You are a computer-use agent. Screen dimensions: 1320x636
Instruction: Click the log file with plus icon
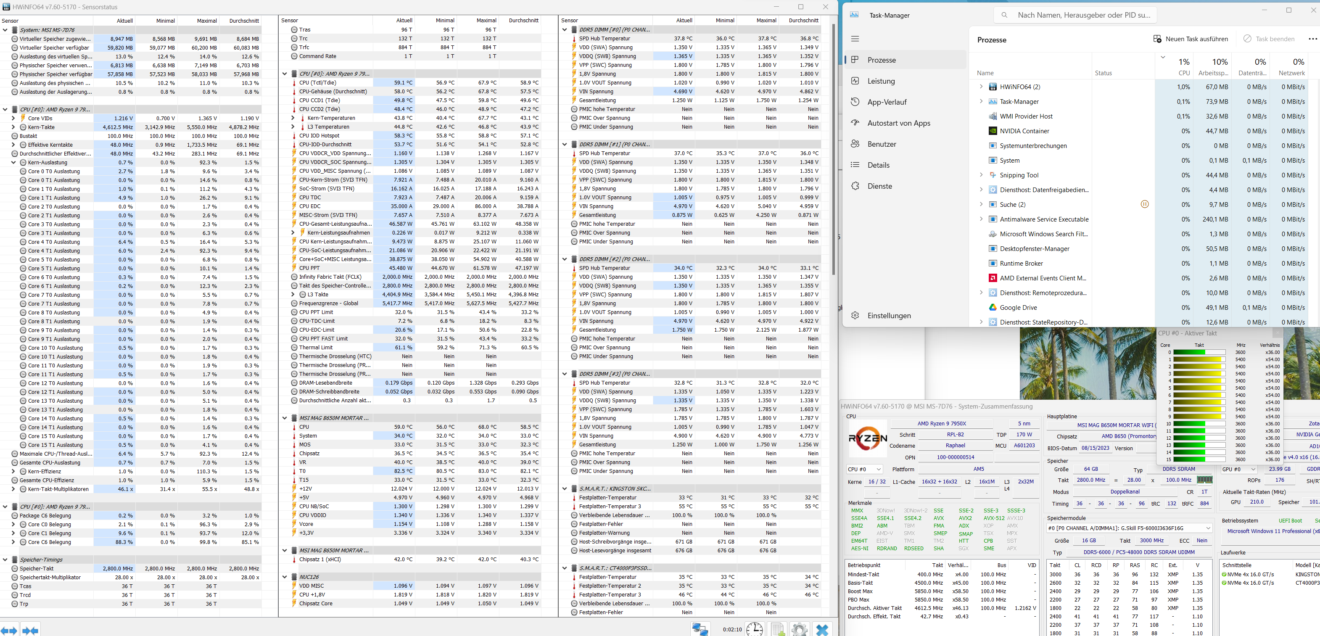point(778,629)
